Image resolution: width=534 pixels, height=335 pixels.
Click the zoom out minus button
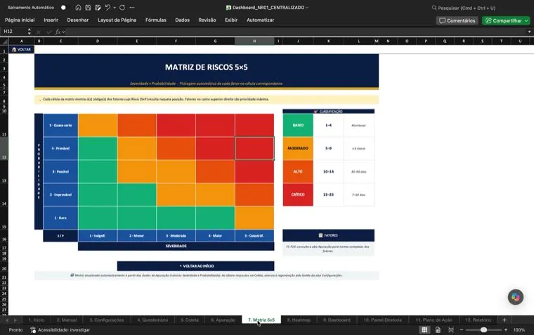[462, 330]
